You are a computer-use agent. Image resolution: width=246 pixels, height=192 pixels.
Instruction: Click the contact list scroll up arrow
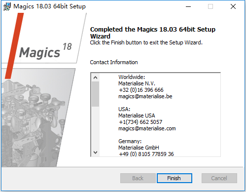[95, 77]
